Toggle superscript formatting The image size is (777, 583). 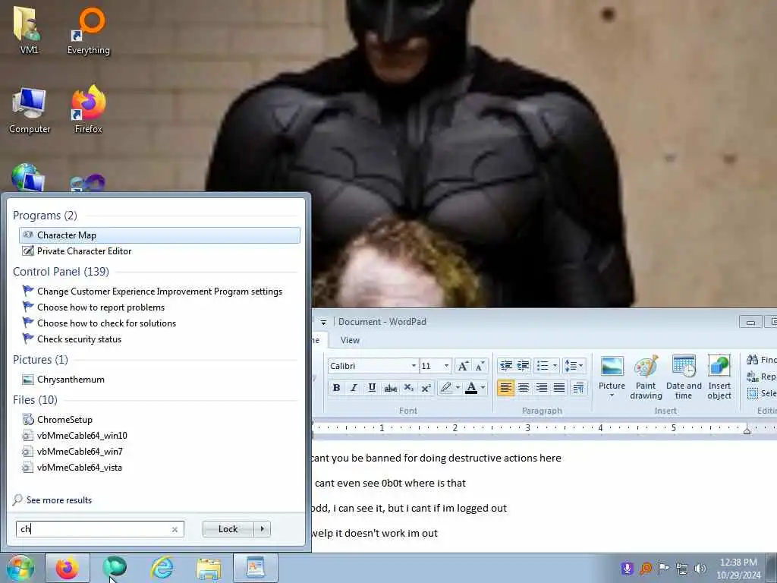tap(426, 388)
